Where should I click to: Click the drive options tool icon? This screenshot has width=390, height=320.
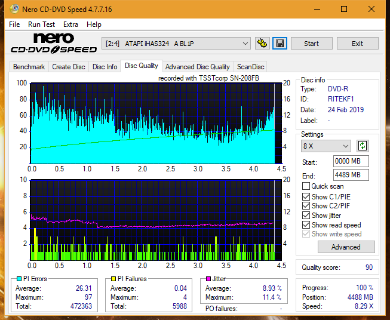[262, 44]
